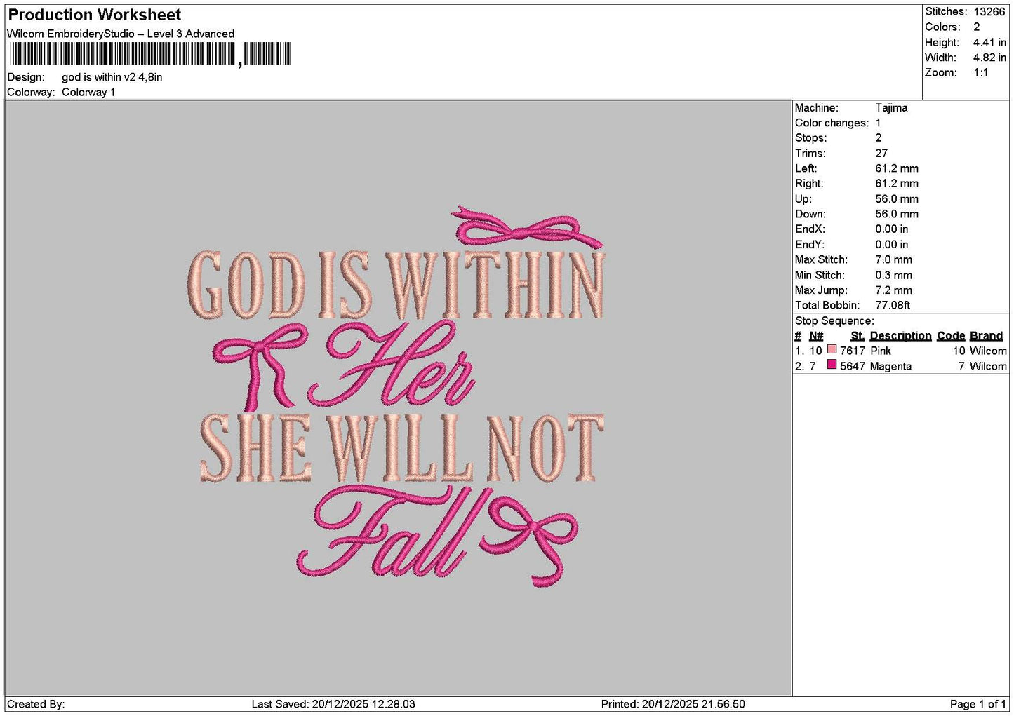1014x716 pixels.
Task: Click the 'Her' script text in preview
Action: click(x=393, y=365)
